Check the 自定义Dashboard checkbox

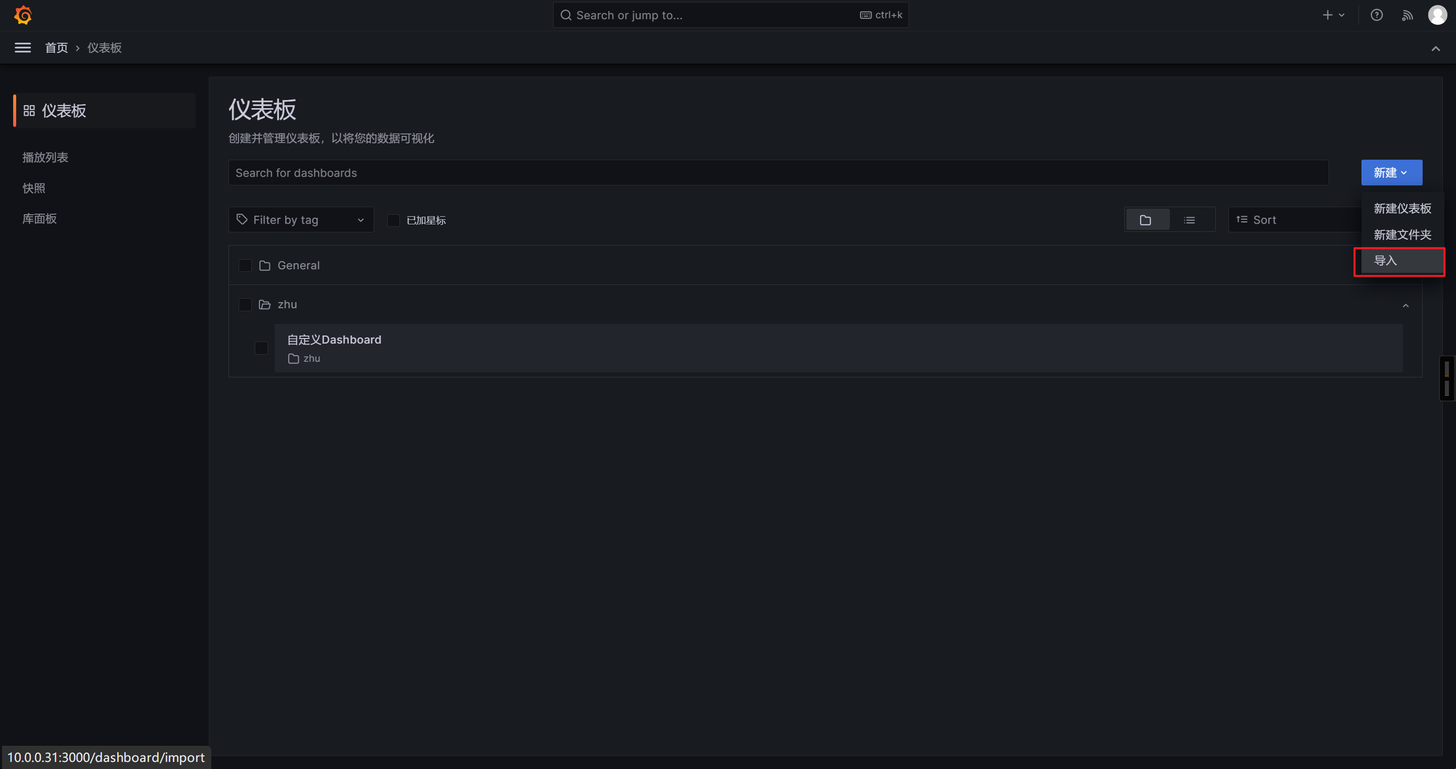click(261, 348)
